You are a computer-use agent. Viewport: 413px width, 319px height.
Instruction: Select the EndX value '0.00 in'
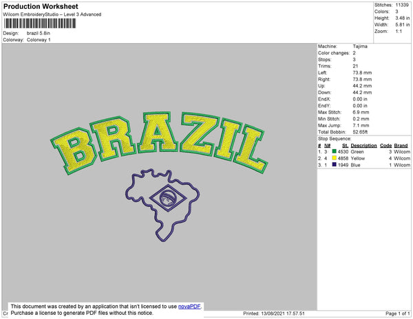(360, 99)
